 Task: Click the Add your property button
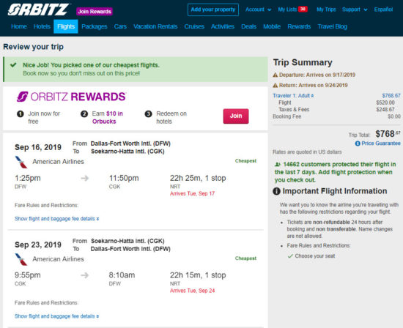coord(213,10)
